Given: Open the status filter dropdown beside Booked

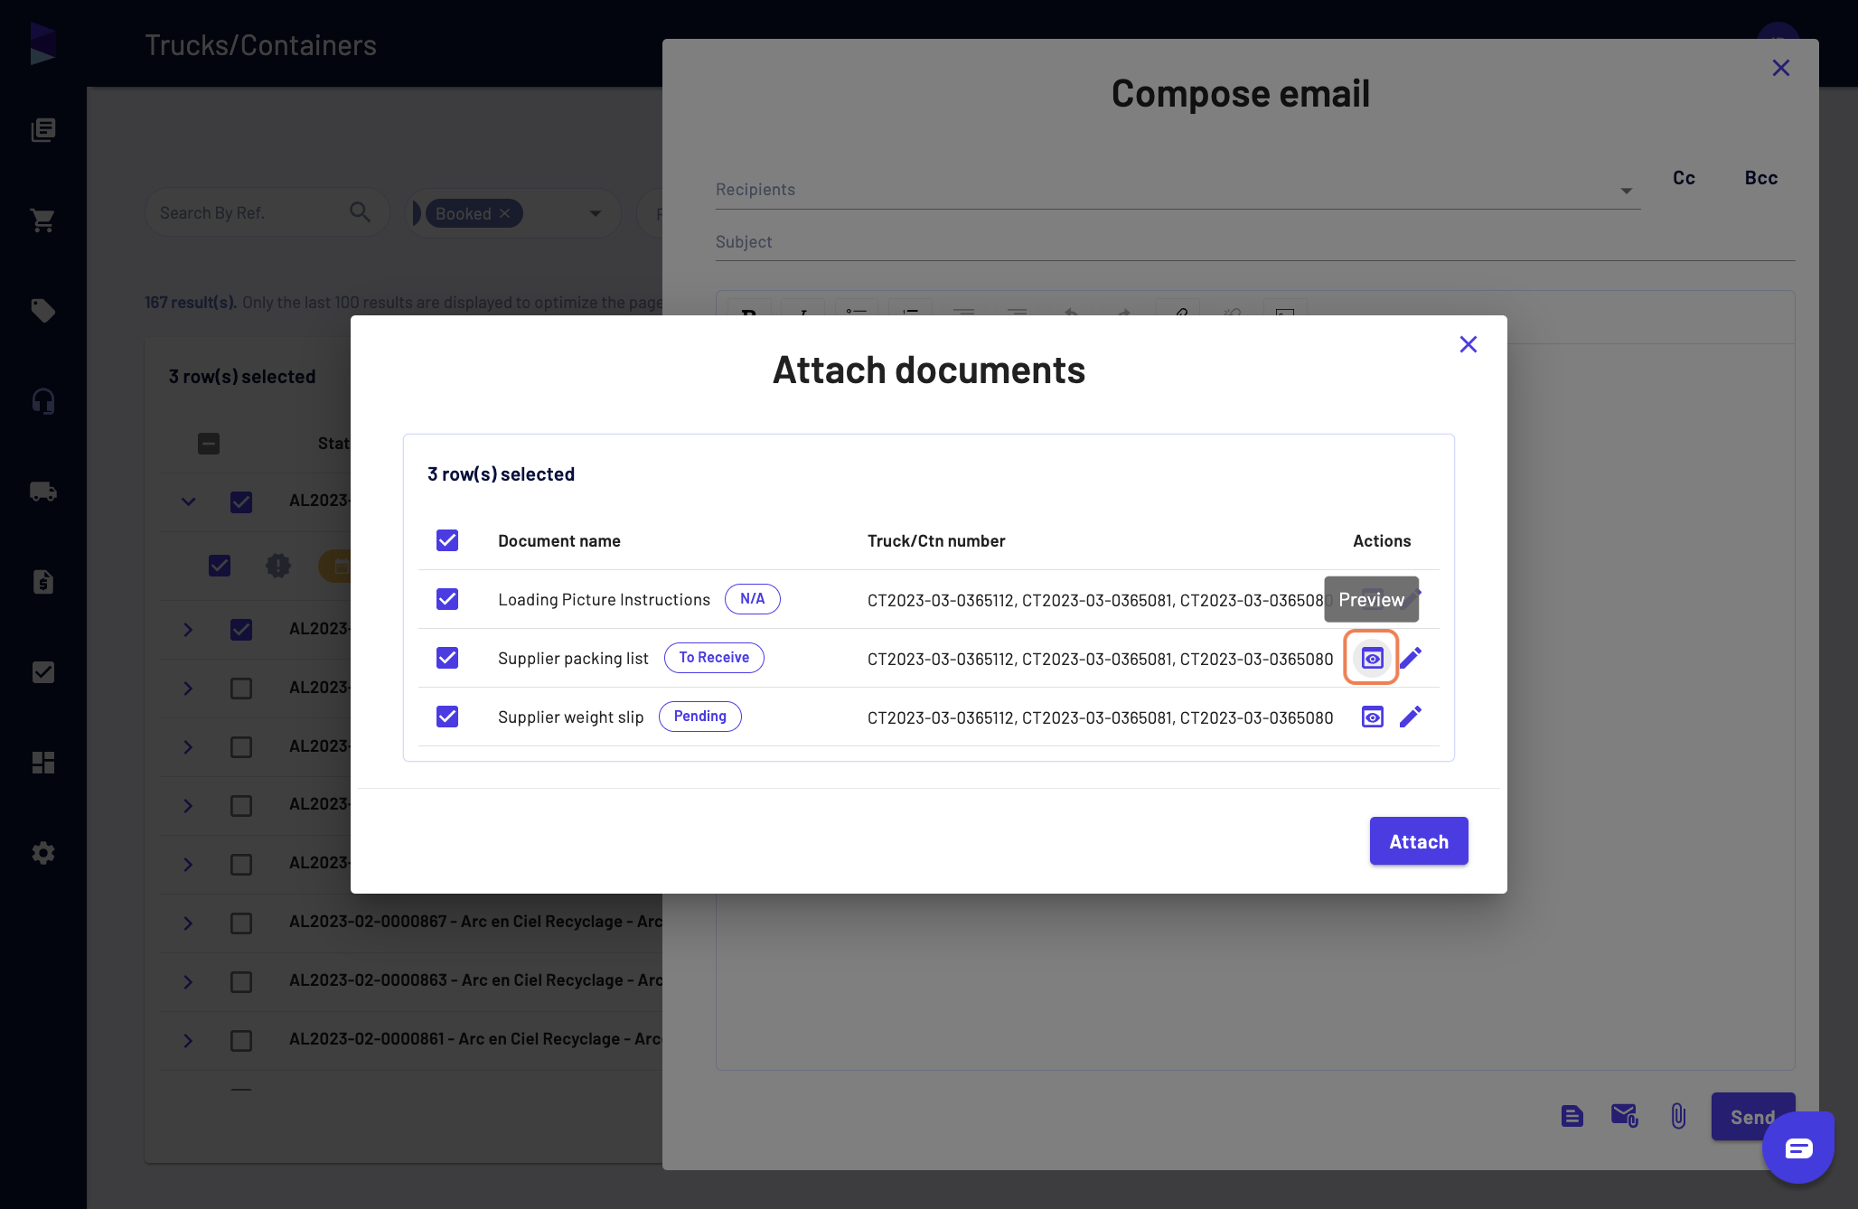Looking at the screenshot, I should (596, 213).
